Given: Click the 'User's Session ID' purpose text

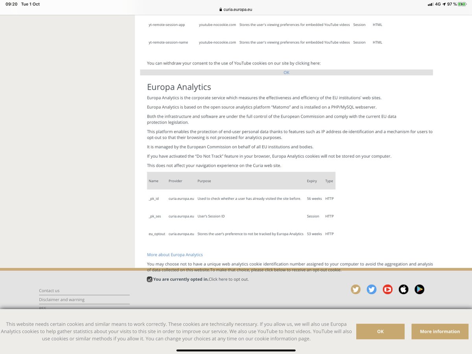Looking at the screenshot, I should click(211, 216).
